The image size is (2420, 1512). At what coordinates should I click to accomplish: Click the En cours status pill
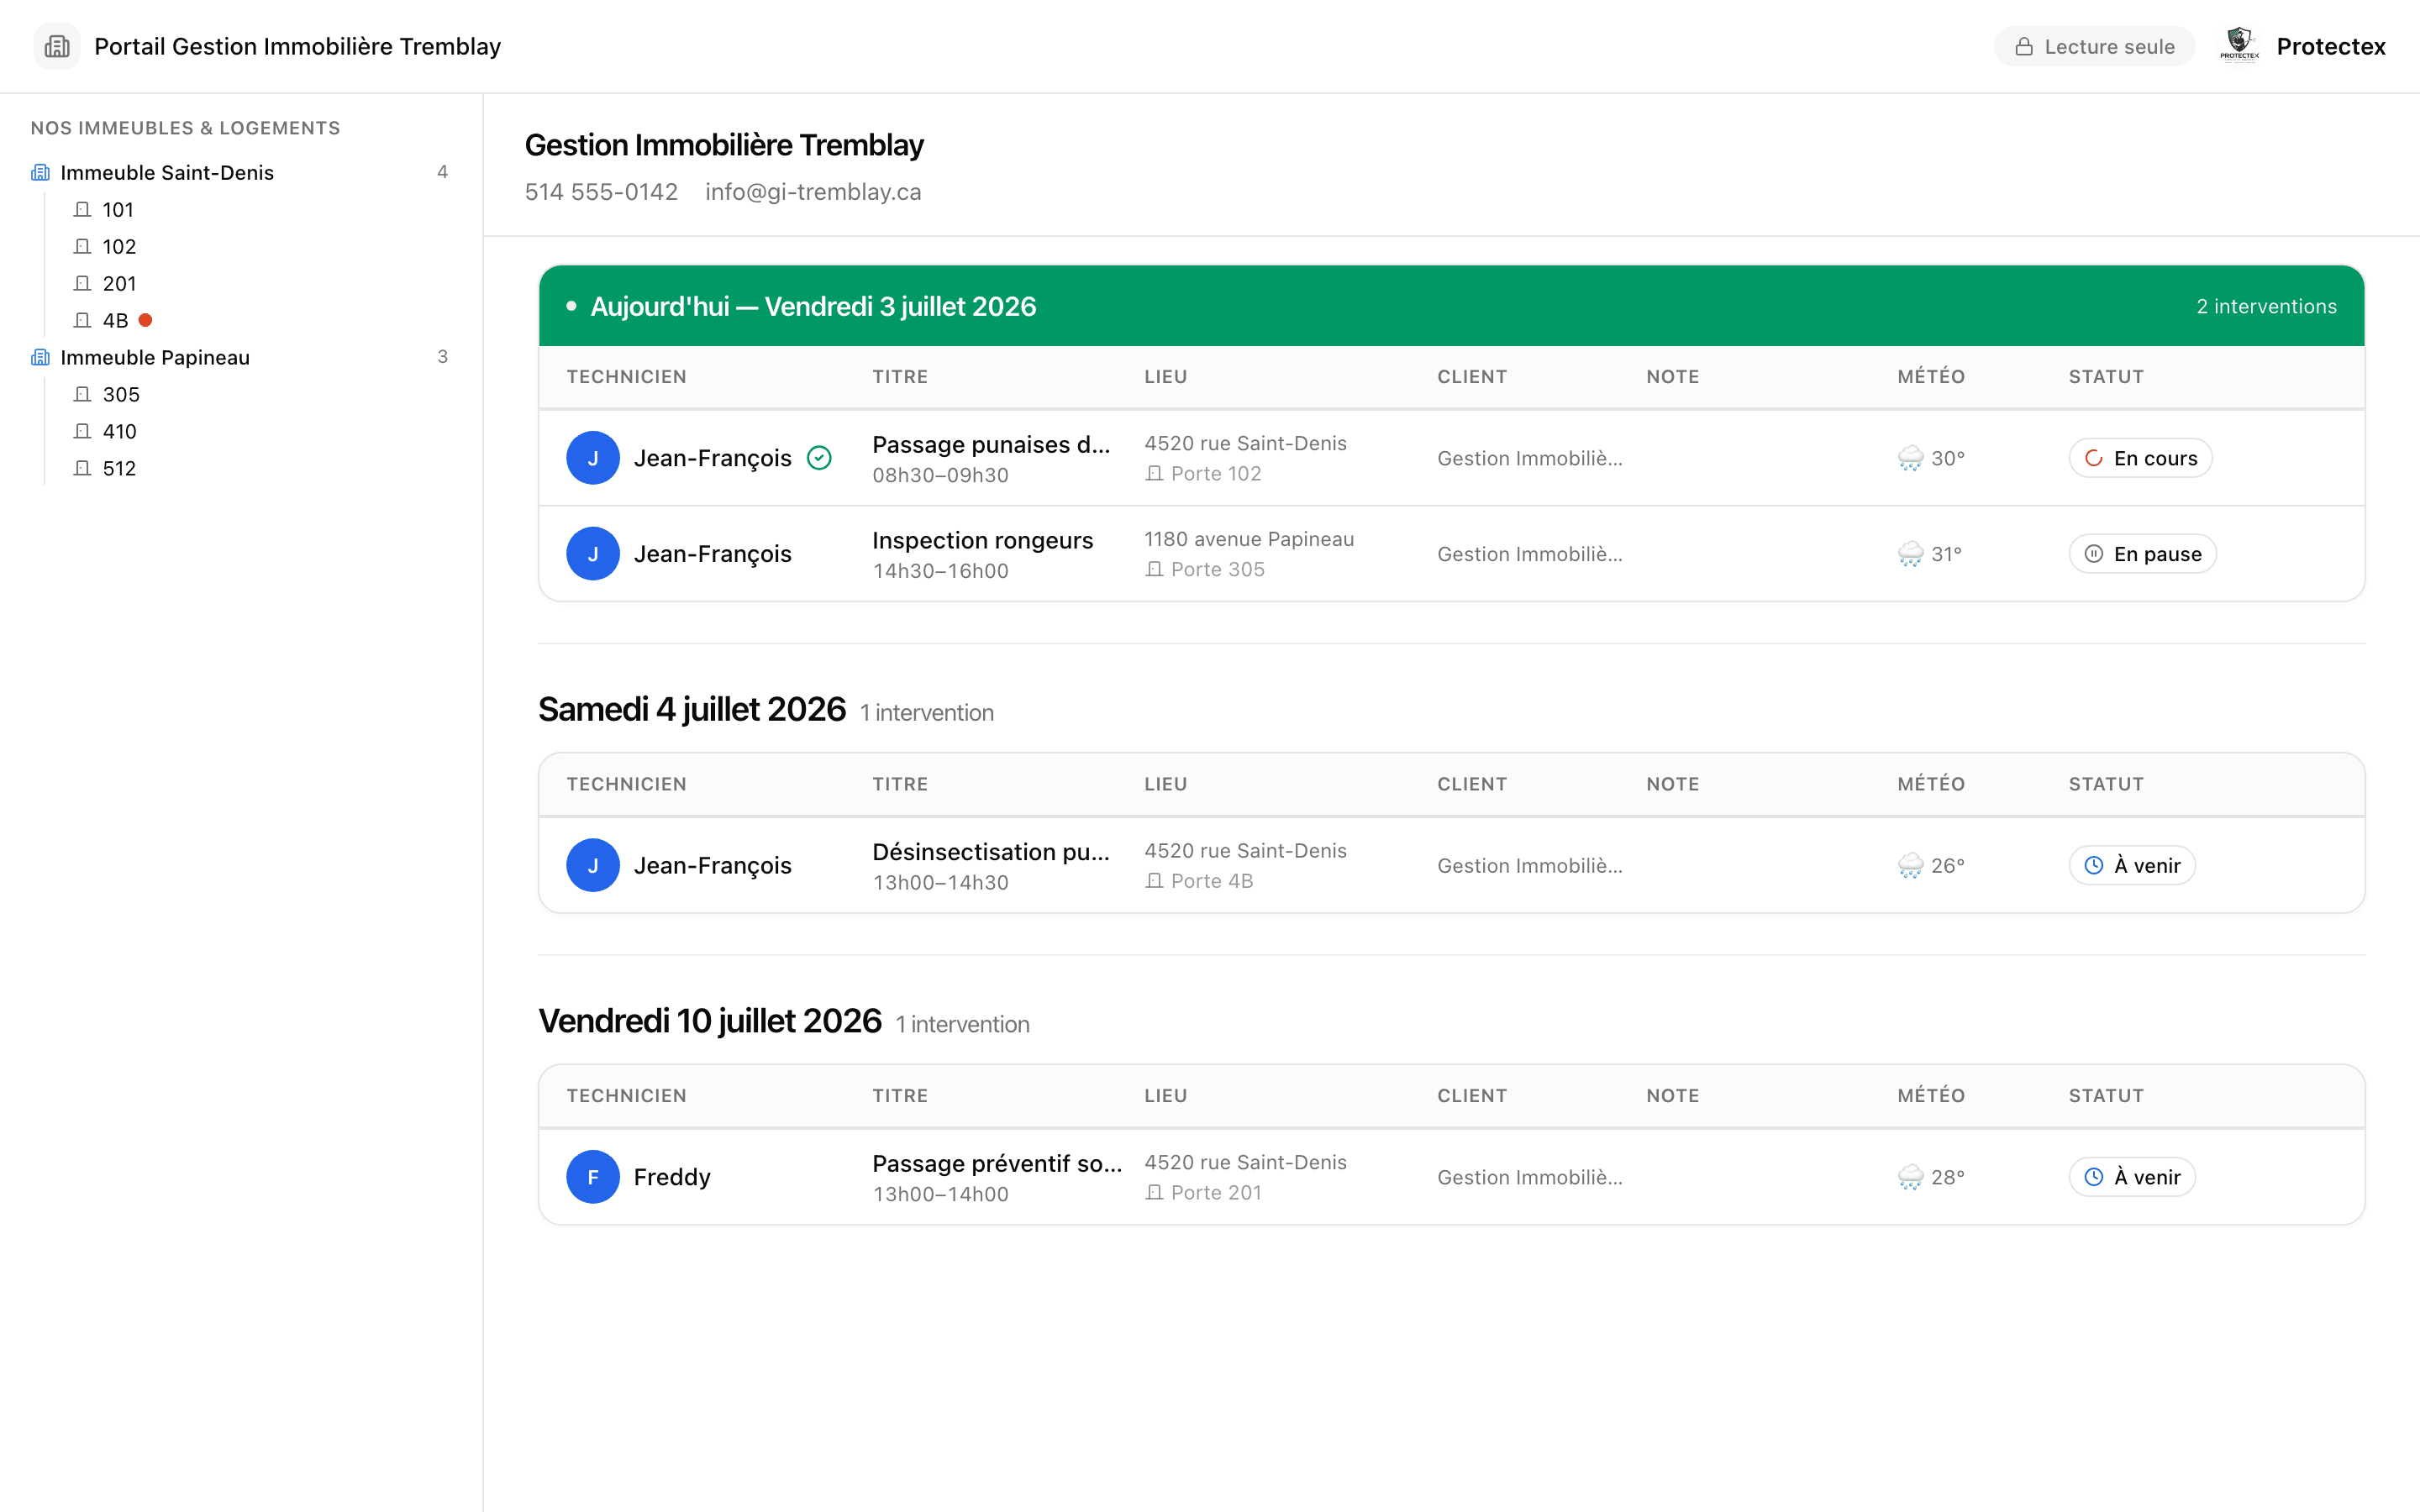pos(2140,458)
